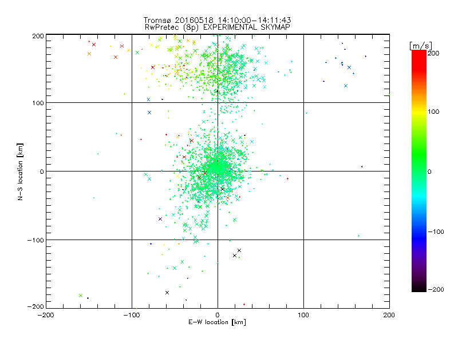The width and height of the screenshot is (458, 343).
Task: Click the vertical velocity color scale bar
Action: pos(419,171)
